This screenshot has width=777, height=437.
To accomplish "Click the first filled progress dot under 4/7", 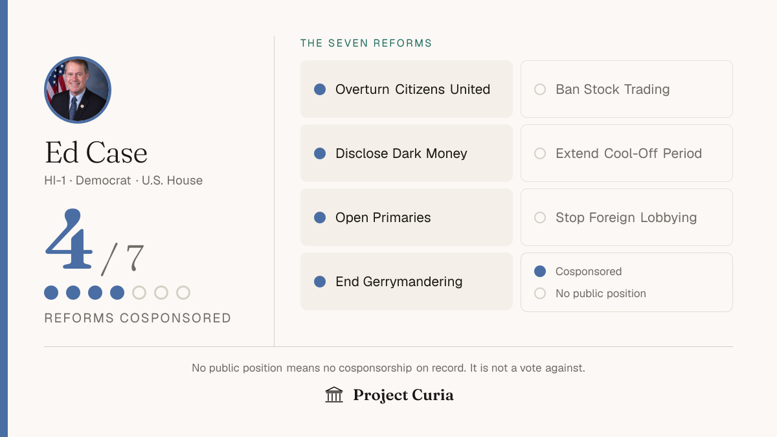I will [x=51, y=293].
